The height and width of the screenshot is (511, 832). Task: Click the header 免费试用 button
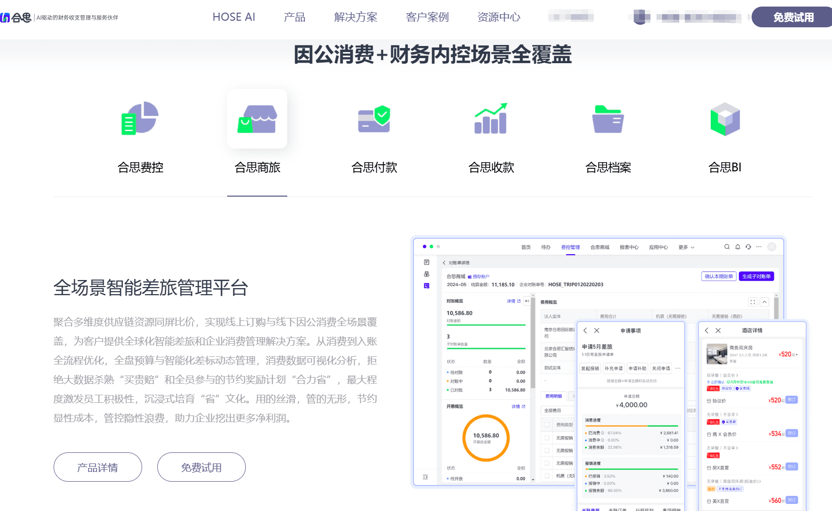pos(793,17)
